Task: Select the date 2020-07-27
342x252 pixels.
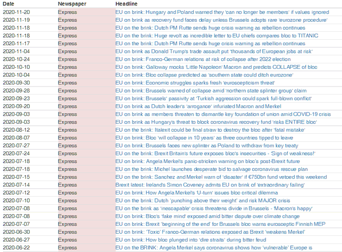Action: 17,146
